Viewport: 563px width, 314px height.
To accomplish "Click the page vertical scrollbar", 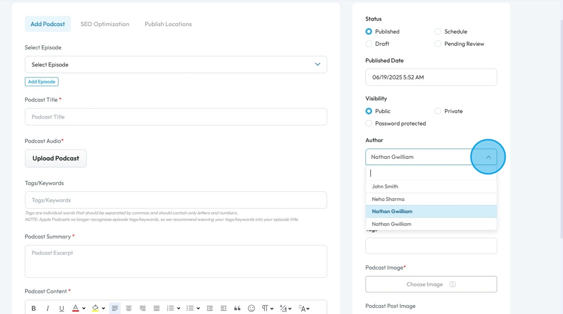I will [561, 129].
